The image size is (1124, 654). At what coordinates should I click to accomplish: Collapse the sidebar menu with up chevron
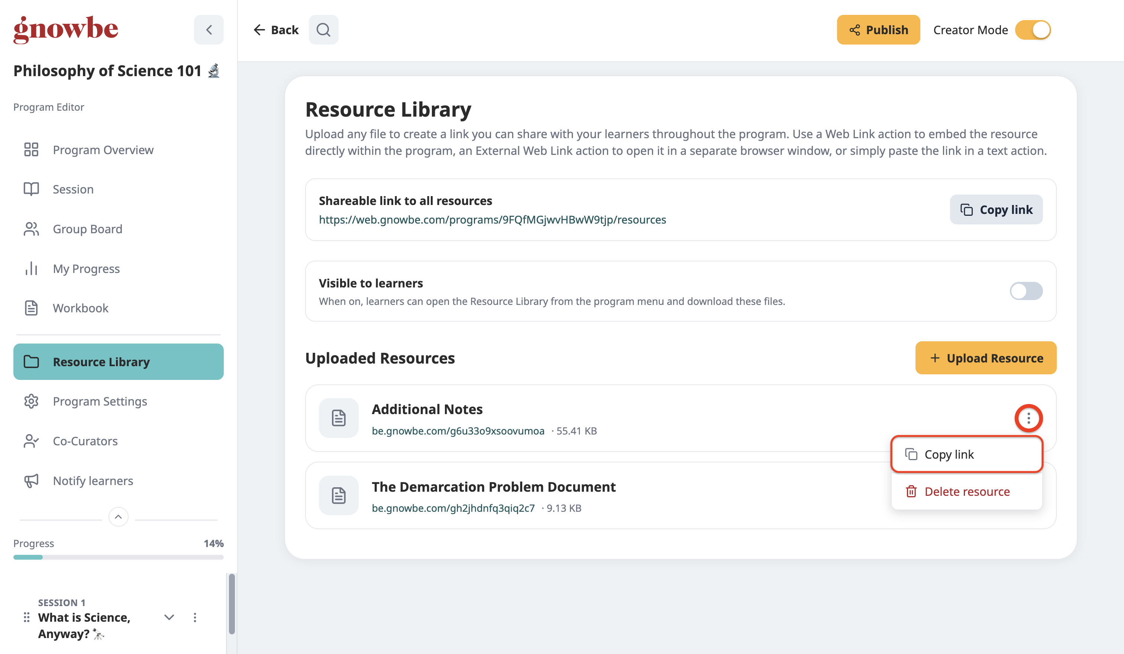click(118, 517)
